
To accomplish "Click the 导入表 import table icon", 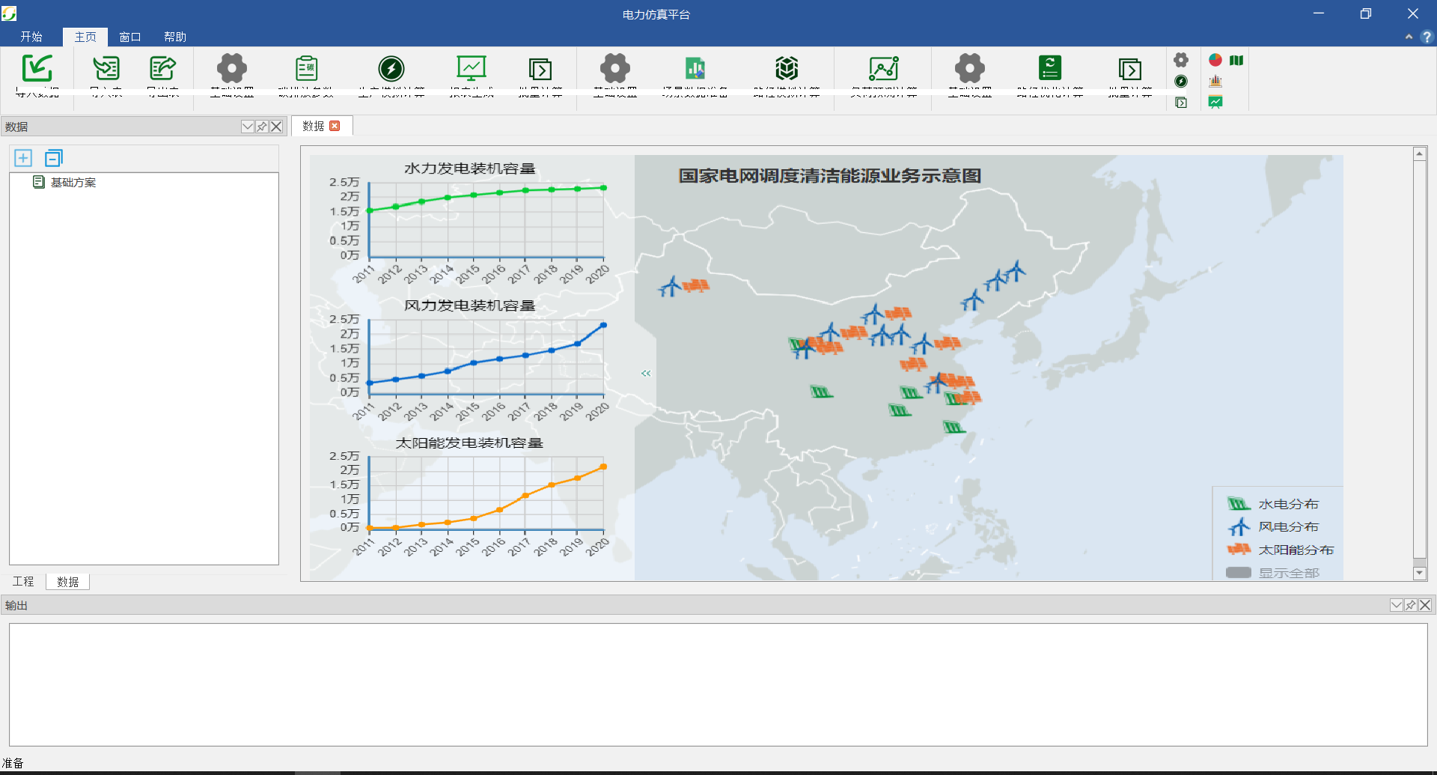I will tap(106, 68).
